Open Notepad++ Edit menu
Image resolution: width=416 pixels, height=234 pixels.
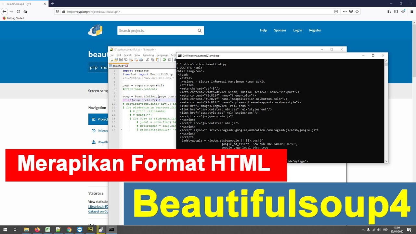(x=119, y=55)
